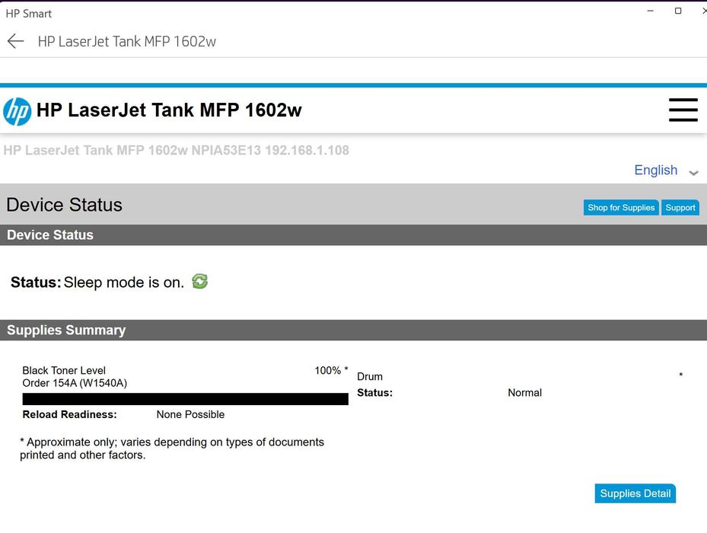Click the Shop for Supplies button
707x533 pixels.
pyautogui.click(x=621, y=208)
